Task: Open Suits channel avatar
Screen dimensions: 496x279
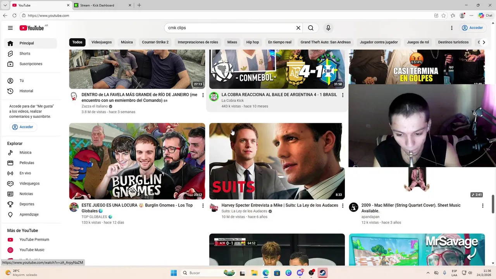Action: click(x=214, y=207)
